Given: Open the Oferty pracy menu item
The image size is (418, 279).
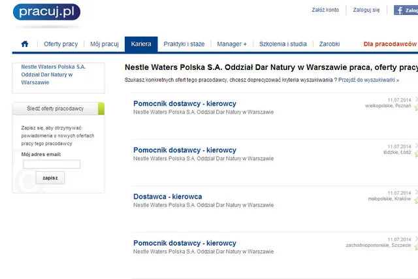Looking at the screenshot, I should point(61,44).
